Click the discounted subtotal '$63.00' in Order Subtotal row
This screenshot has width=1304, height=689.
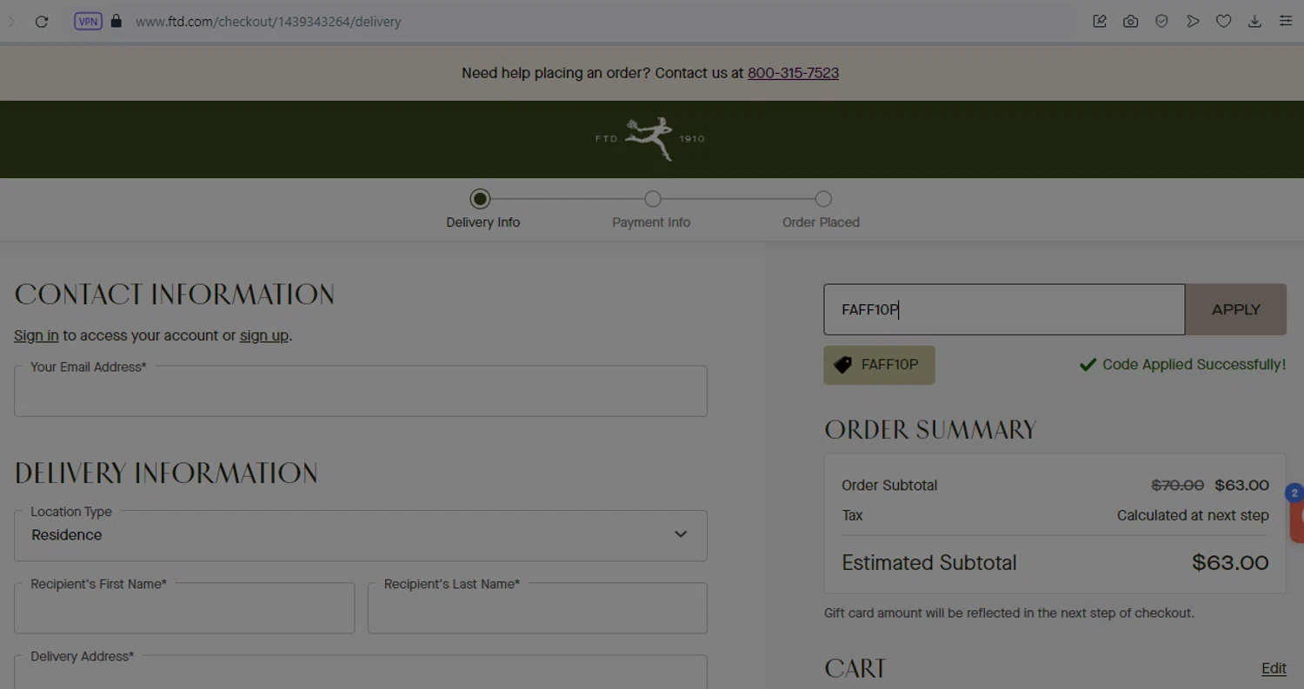tap(1241, 485)
